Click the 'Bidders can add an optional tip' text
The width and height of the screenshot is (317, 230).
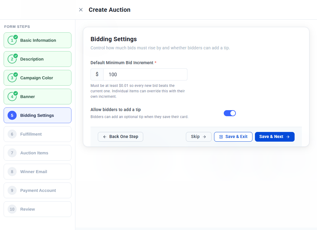(x=140, y=117)
